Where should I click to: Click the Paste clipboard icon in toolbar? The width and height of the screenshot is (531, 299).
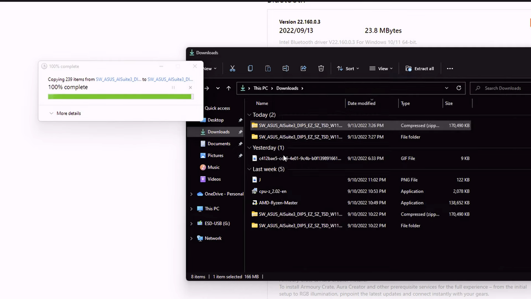point(268,68)
